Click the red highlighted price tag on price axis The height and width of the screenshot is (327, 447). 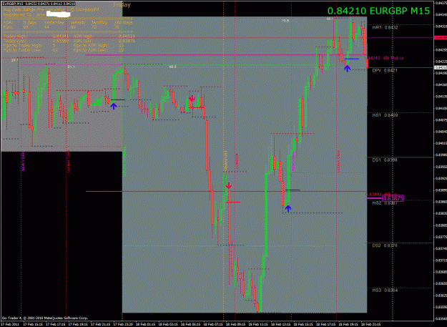coord(441,38)
